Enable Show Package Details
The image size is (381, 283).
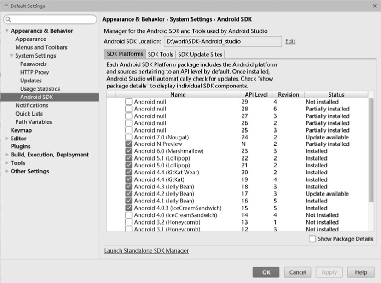pos(312,239)
